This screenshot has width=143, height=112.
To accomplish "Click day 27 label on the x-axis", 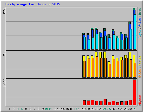I will pos(117,109).
